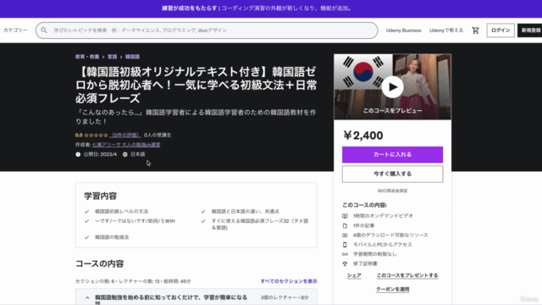542x305 pixels.
Task: Click the search magnifier icon
Action: pos(44,30)
